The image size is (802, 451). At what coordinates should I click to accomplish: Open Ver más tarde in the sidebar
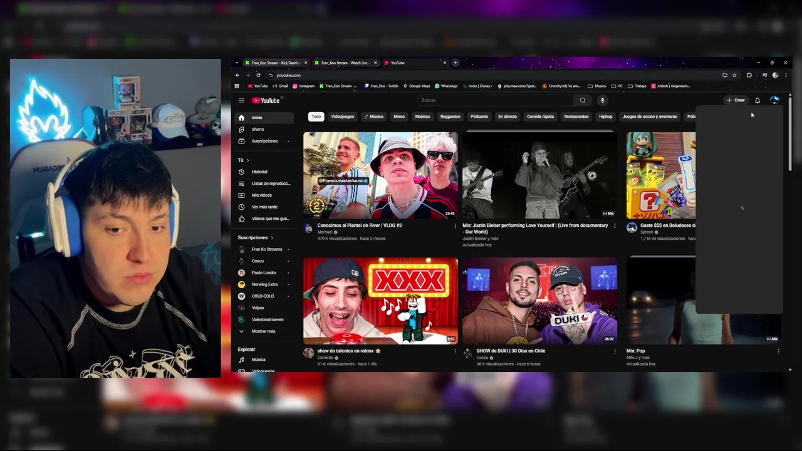[265, 207]
